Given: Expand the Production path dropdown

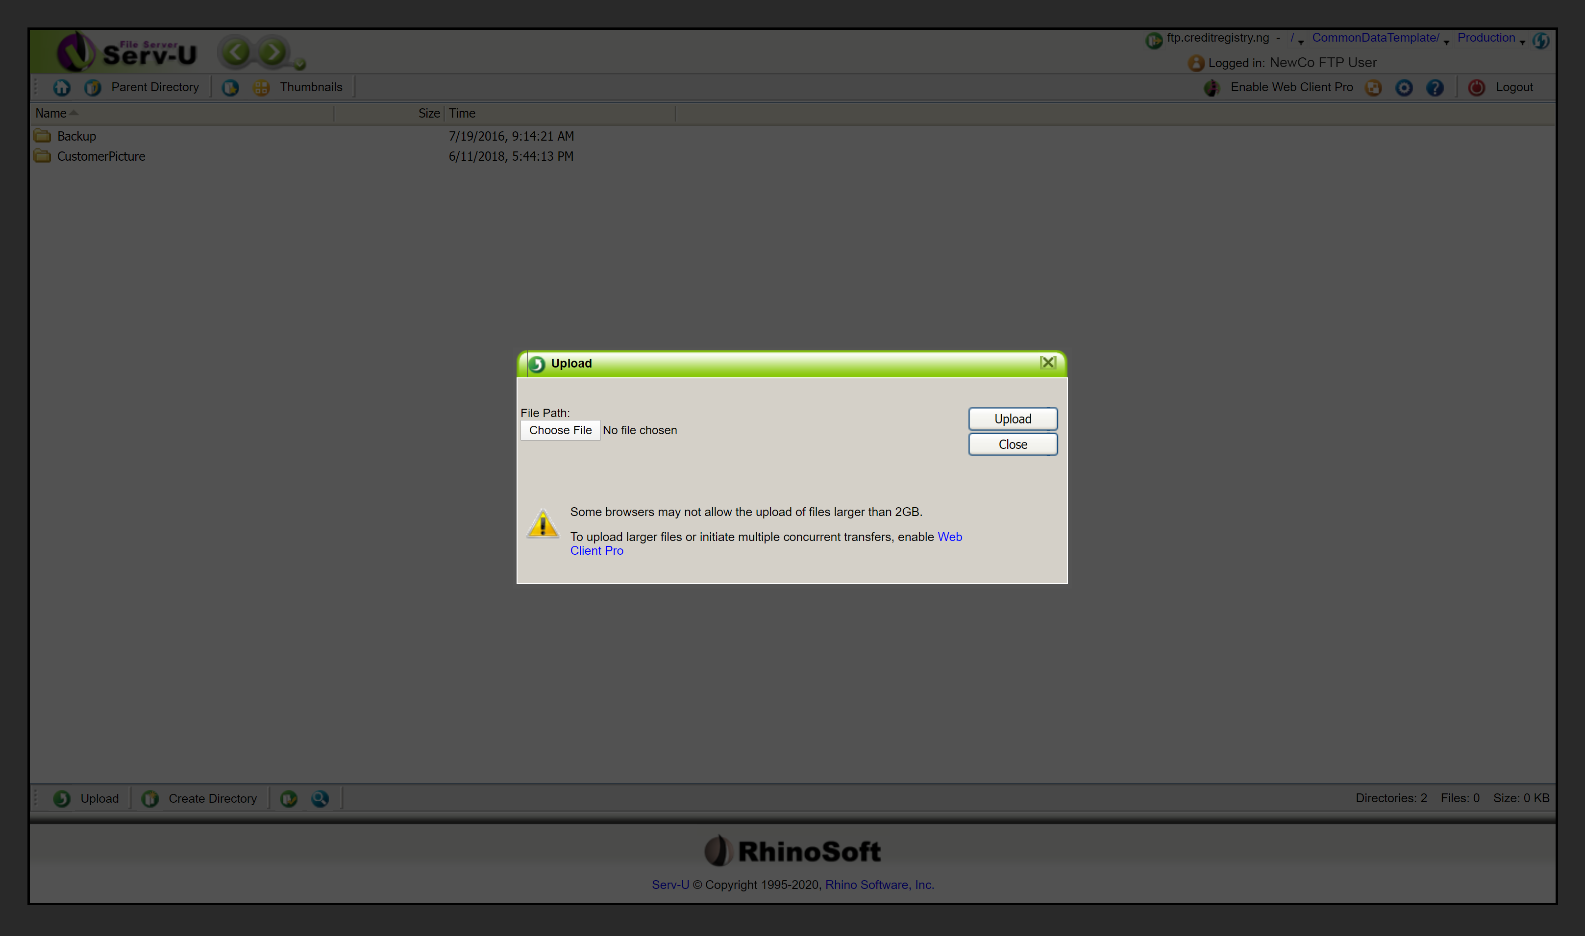Looking at the screenshot, I should pyautogui.click(x=1522, y=42).
